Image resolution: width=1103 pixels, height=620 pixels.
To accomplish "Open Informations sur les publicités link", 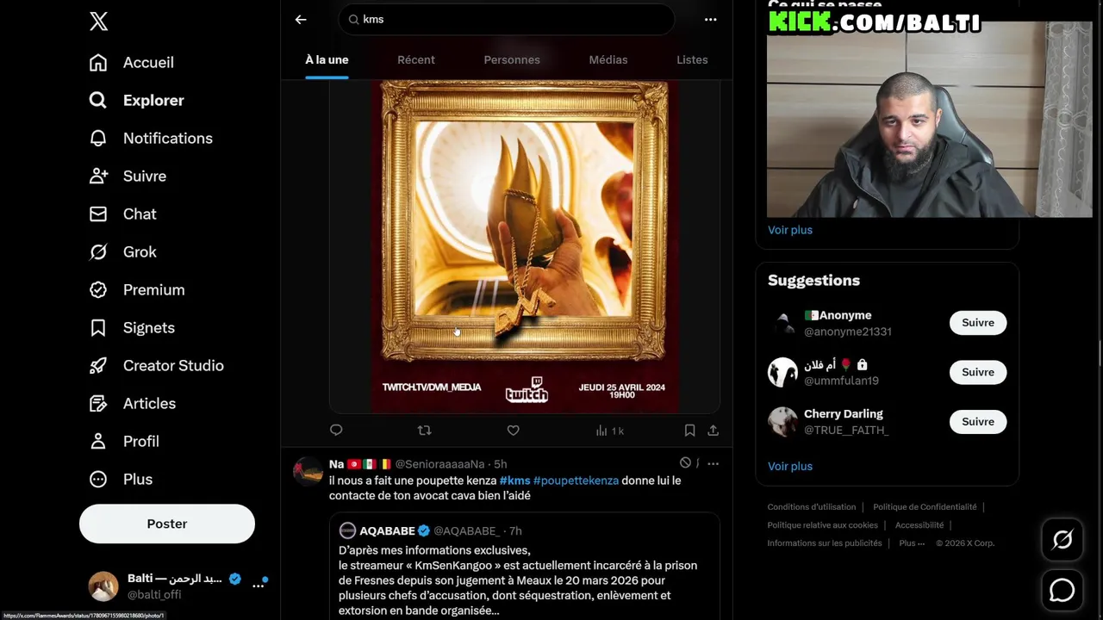I will pyautogui.click(x=825, y=543).
